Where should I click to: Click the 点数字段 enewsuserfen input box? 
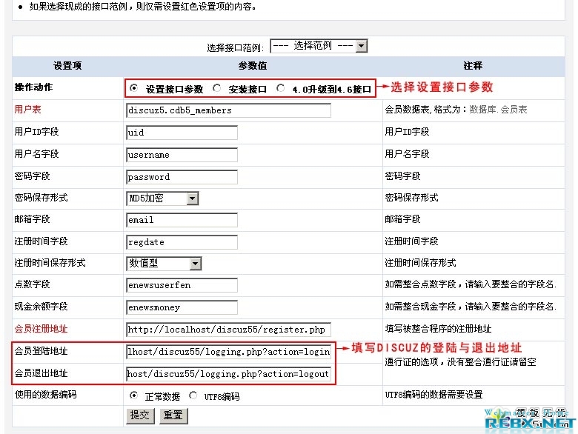point(182,285)
